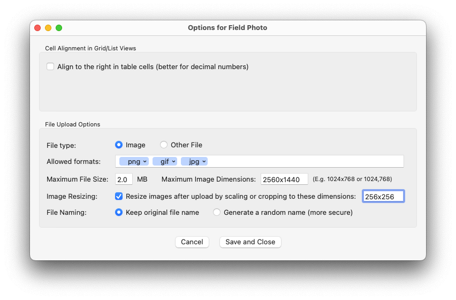Zoom the window with the green button
Screen dimensions: 456x300
[x=59, y=28]
